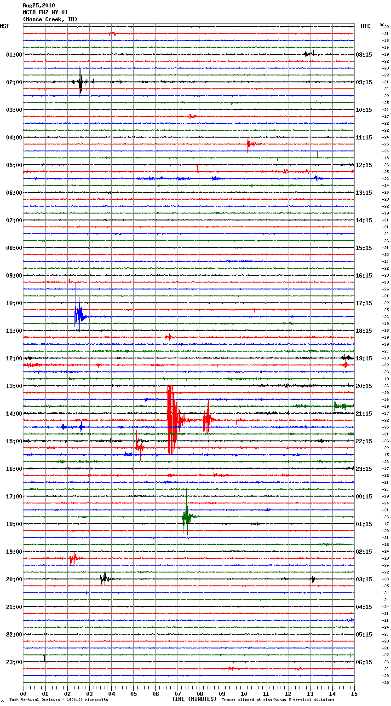Select the 02:00 MST time label
This screenshot has width=391, height=706.
[14, 82]
